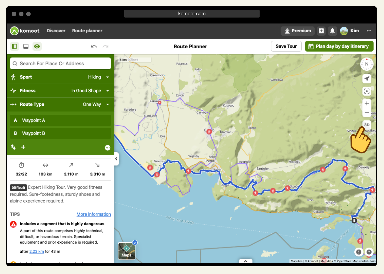This screenshot has height=274, width=384.
Task: Click the elevation downhill arrow icon
Action: [x=97, y=165]
